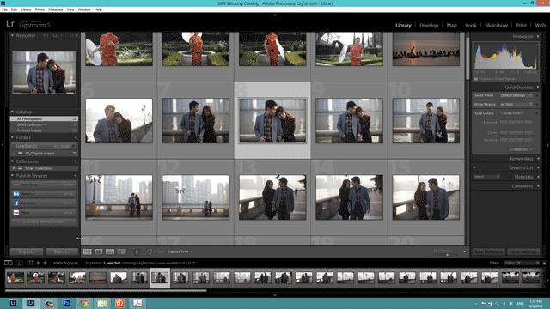Collapse the Publish Services panel

point(12,176)
